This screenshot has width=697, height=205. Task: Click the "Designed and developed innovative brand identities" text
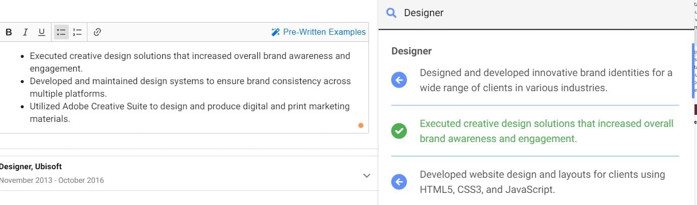[x=546, y=80]
